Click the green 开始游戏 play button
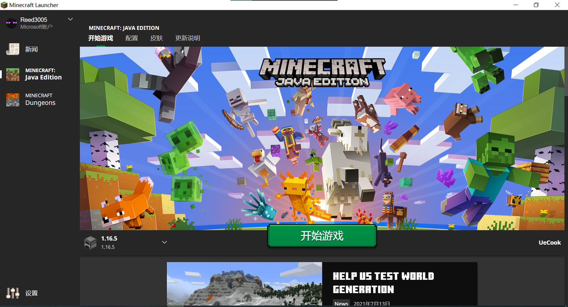Viewport: 568px width, 307px height. tap(322, 236)
